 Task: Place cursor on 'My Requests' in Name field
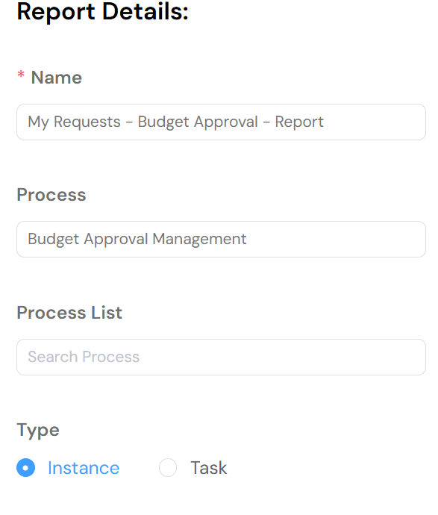[74, 122]
